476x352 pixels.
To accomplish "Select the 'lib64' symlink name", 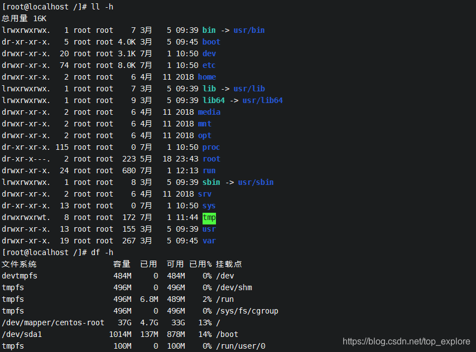I will pos(214,101).
